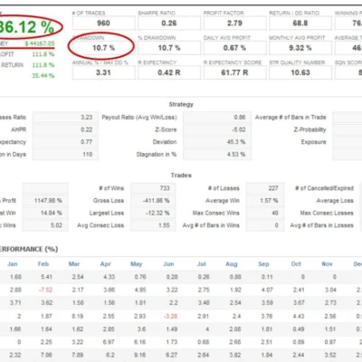This screenshot has width=362, height=362.
Task: Click the Max Consec Losses label
Action: (x=327, y=213)
